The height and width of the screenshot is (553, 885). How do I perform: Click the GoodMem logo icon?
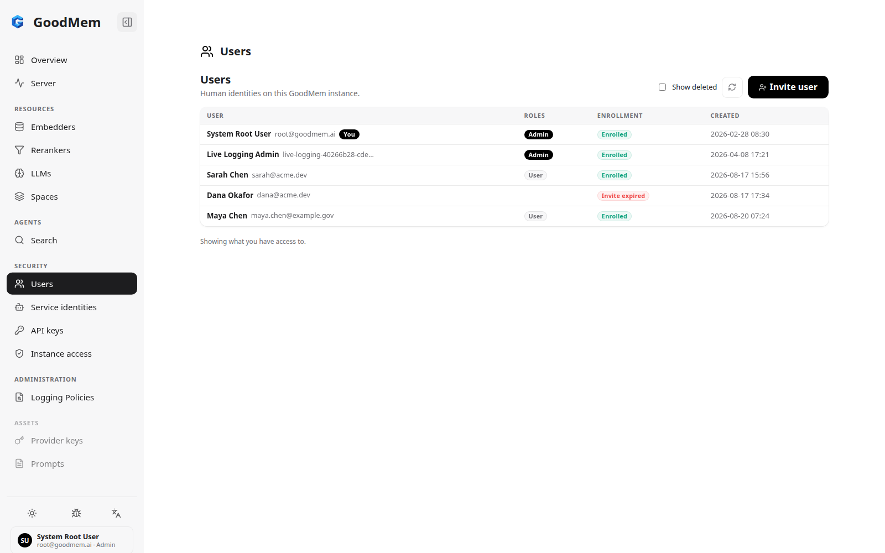coord(18,22)
